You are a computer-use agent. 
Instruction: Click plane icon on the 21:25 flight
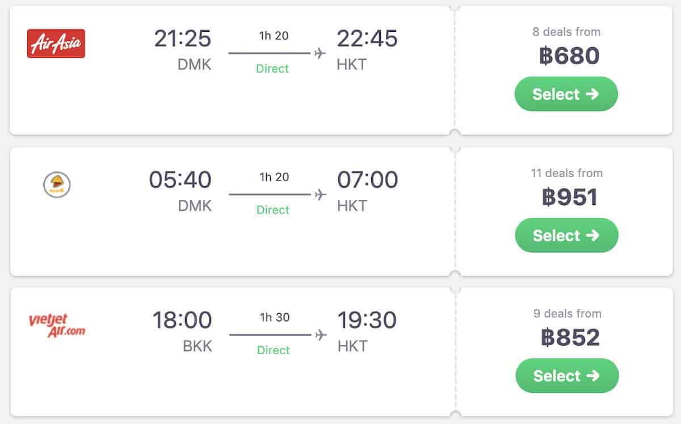click(320, 53)
